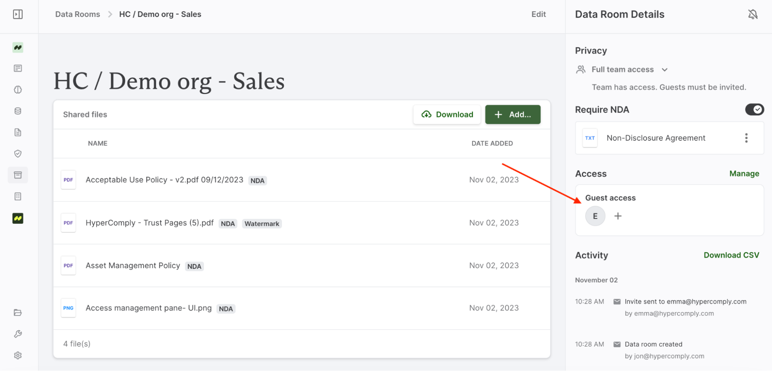The image size is (772, 371).
Task: Click the dark green logo icon in sidebar
Action: (x=18, y=218)
